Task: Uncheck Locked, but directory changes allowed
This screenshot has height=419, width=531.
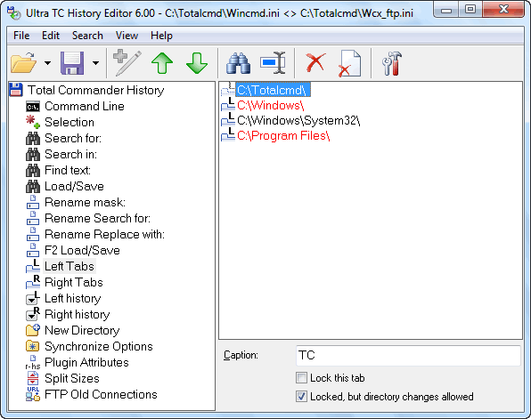Action: 301,397
